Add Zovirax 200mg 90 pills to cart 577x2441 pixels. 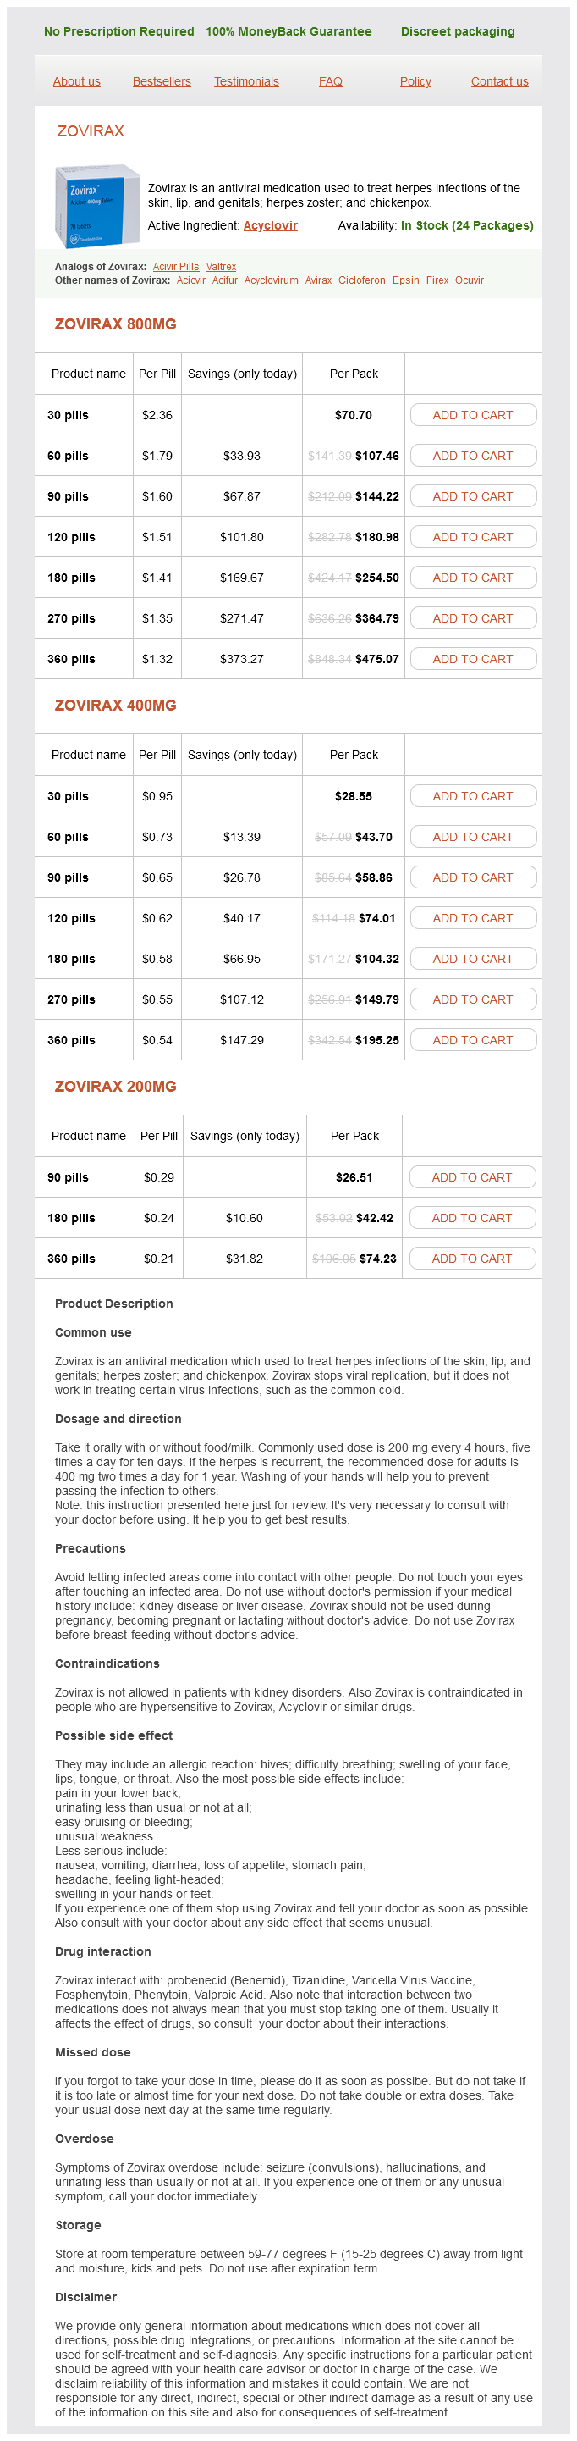[x=472, y=1177]
